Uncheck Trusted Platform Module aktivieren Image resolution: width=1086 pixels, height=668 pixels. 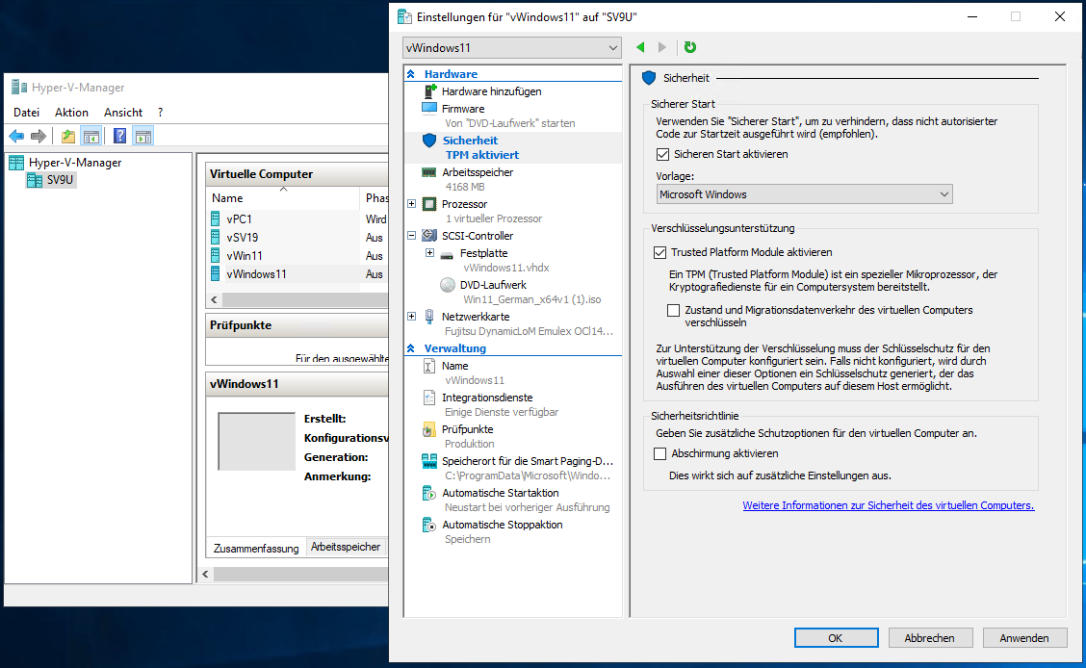coord(660,251)
